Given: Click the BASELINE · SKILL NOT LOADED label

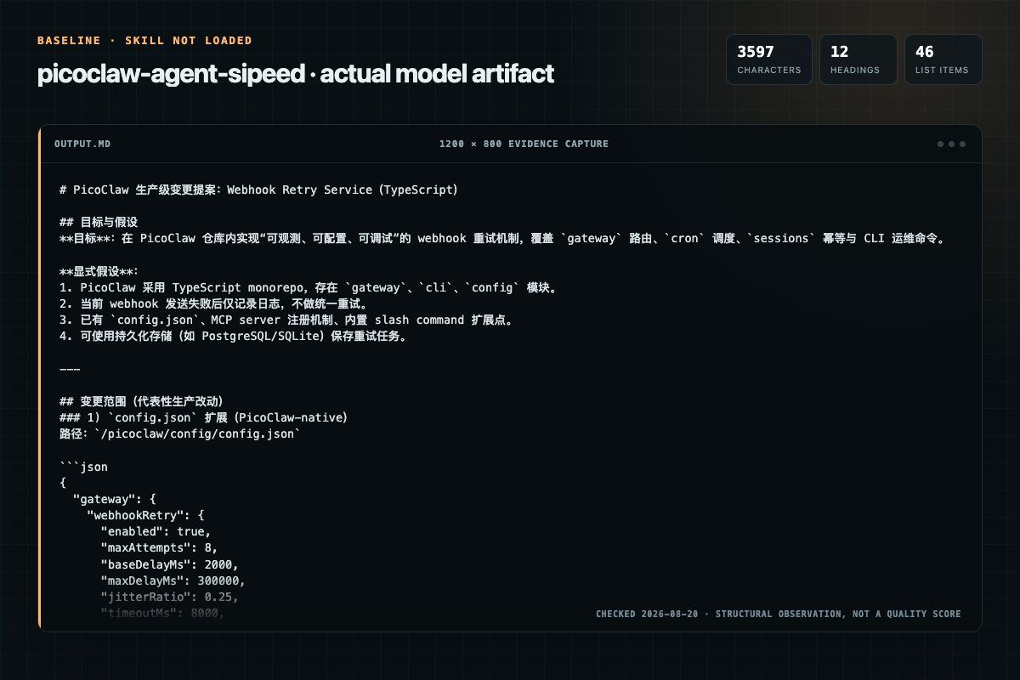Looking at the screenshot, I should coord(144,41).
